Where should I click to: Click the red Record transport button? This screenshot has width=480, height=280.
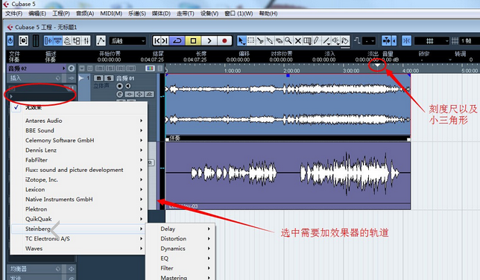224,41
